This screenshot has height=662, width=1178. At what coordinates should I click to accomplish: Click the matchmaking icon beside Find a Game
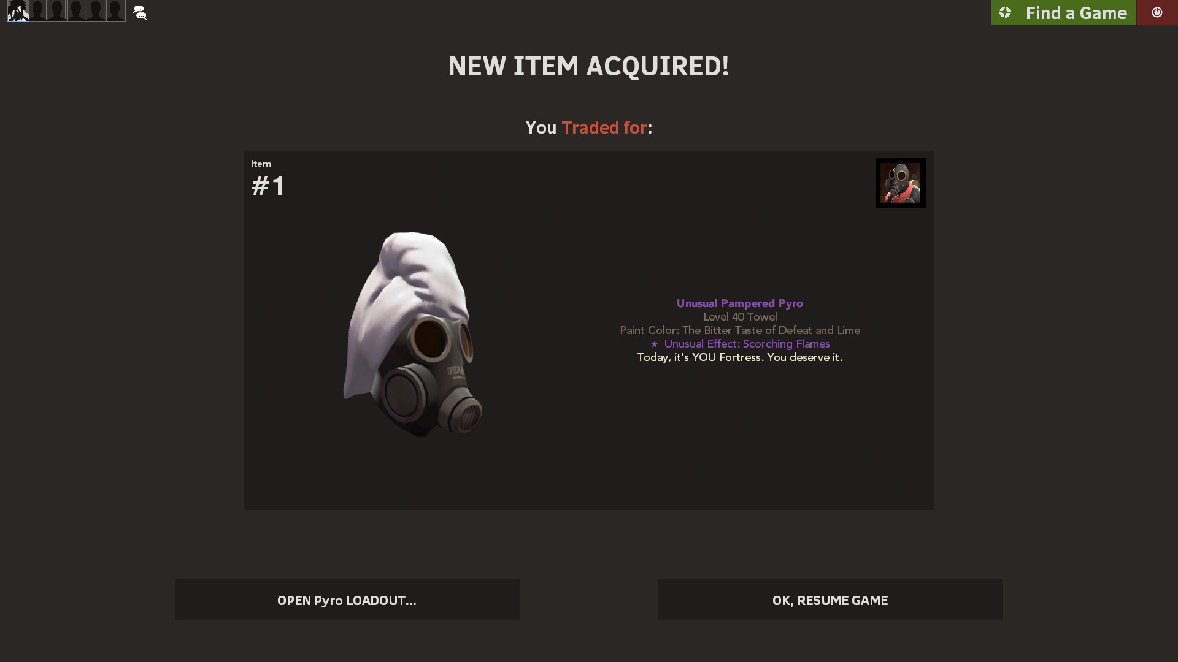(x=1005, y=12)
